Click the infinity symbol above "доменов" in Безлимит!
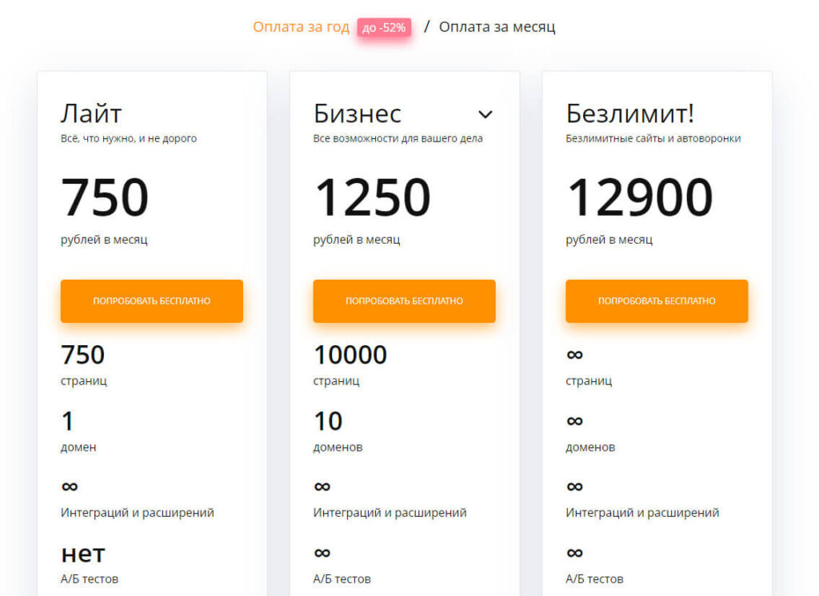This screenshot has height=596, width=819. (574, 420)
